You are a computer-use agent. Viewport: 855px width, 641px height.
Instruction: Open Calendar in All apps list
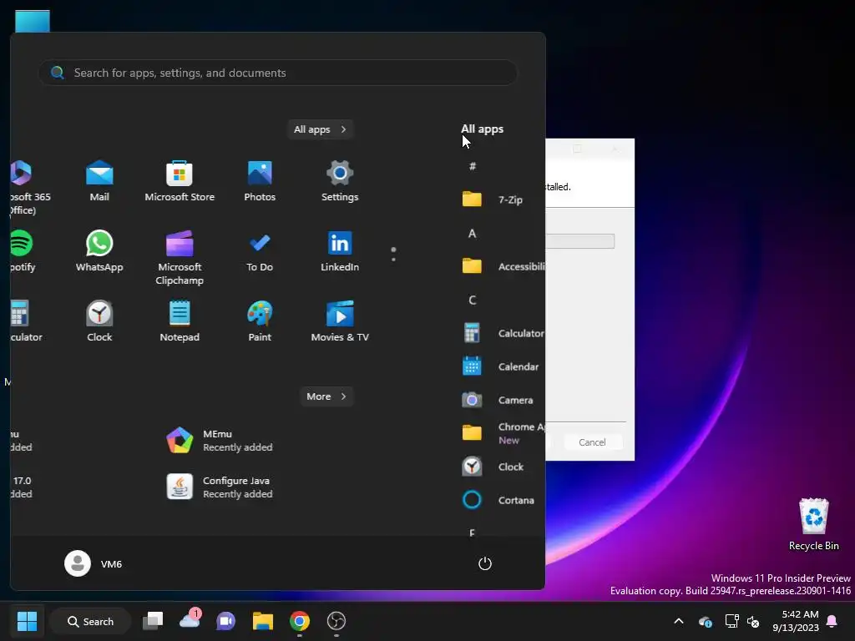[502, 366]
